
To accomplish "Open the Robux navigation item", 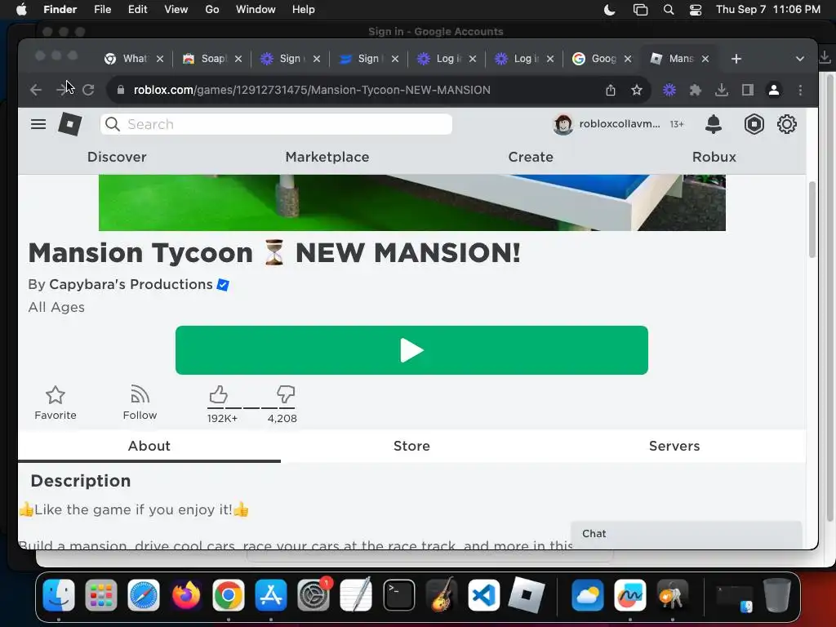I will (714, 157).
